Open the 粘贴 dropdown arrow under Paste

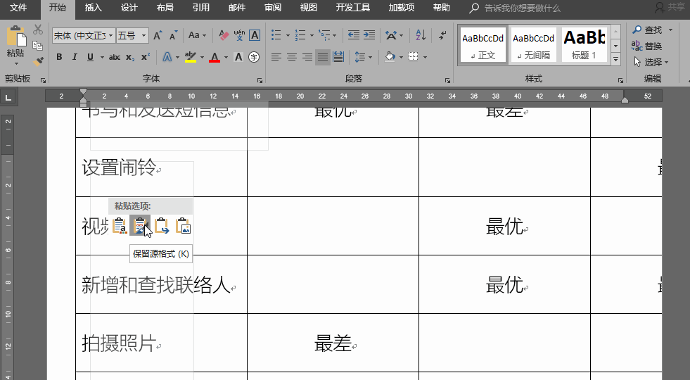(16, 64)
